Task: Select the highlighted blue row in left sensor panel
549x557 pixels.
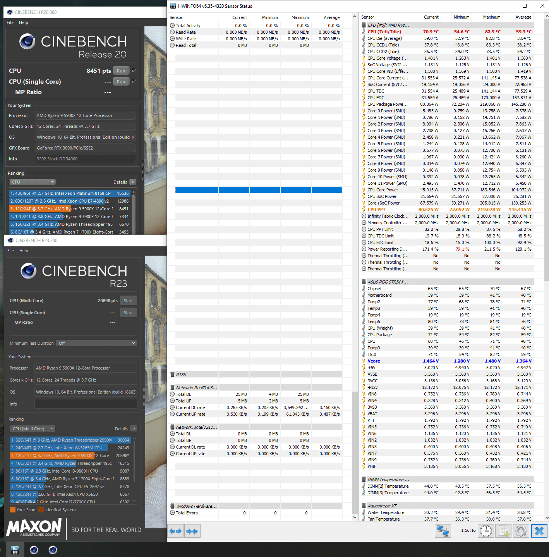Action: pos(259,190)
